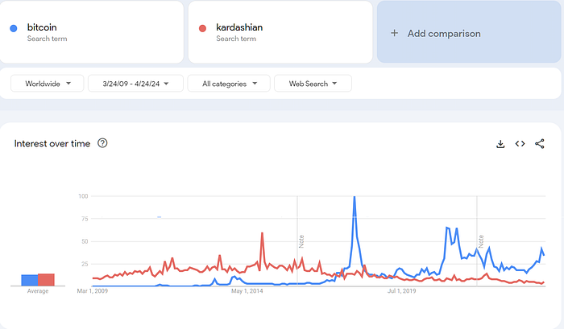Screen dimensions: 564x329
Task: Click the plus icon to add comparison
Action: click(x=394, y=34)
